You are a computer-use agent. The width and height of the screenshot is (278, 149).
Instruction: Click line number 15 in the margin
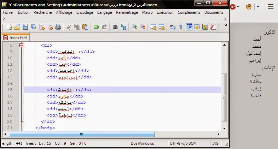tap(10, 90)
